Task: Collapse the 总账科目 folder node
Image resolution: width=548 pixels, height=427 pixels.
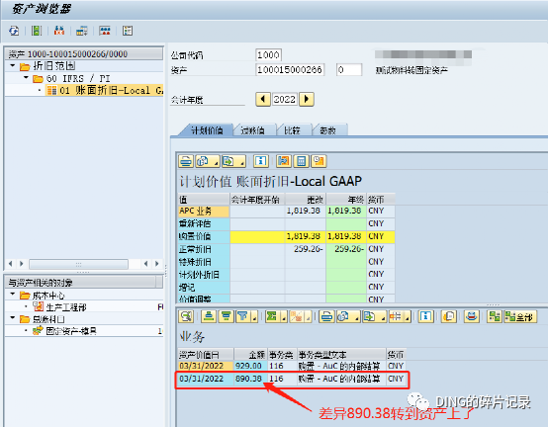Action: pyautogui.click(x=13, y=318)
